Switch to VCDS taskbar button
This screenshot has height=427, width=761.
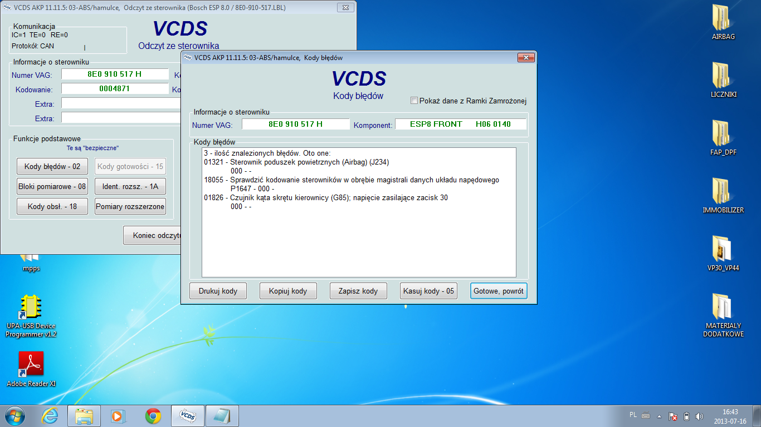(x=188, y=415)
